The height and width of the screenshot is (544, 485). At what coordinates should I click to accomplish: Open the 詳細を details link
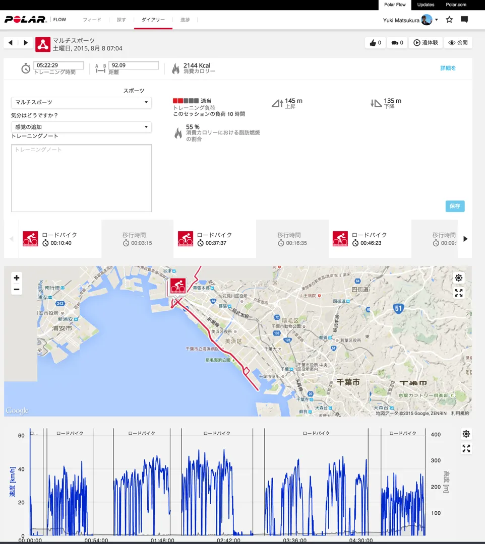pos(448,68)
